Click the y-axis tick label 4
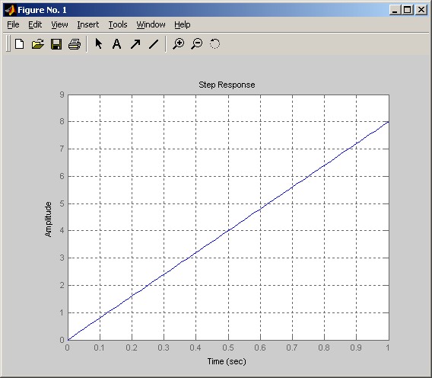 tap(62, 230)
